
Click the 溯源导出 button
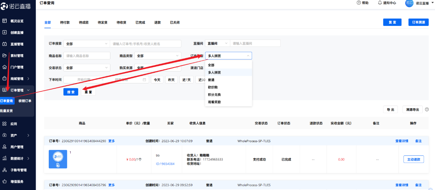click(412, 110)
